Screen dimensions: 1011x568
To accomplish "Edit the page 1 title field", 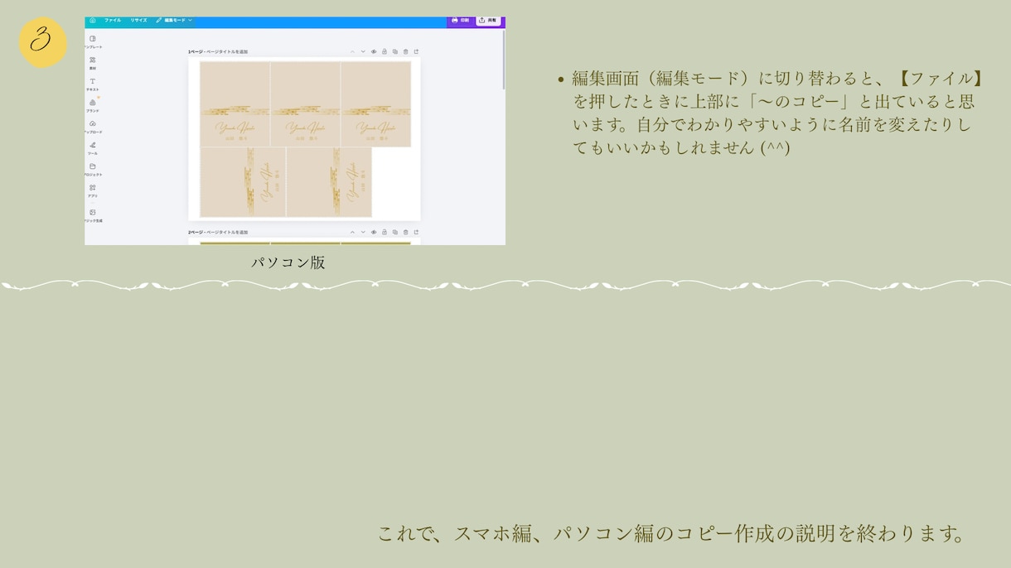I will 227,51.
